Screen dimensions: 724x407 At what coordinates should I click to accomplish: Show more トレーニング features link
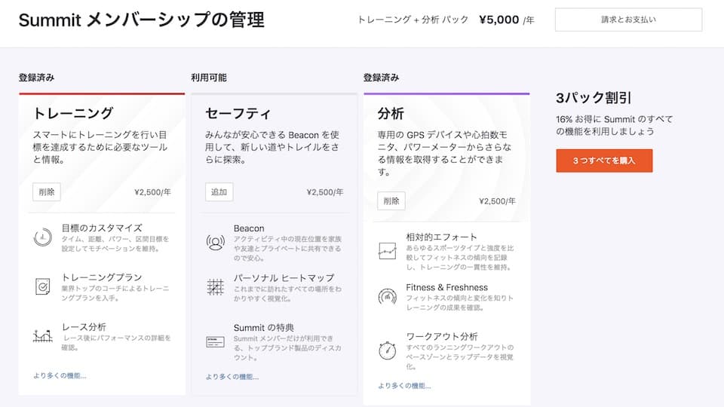click(x=60, y=375)
